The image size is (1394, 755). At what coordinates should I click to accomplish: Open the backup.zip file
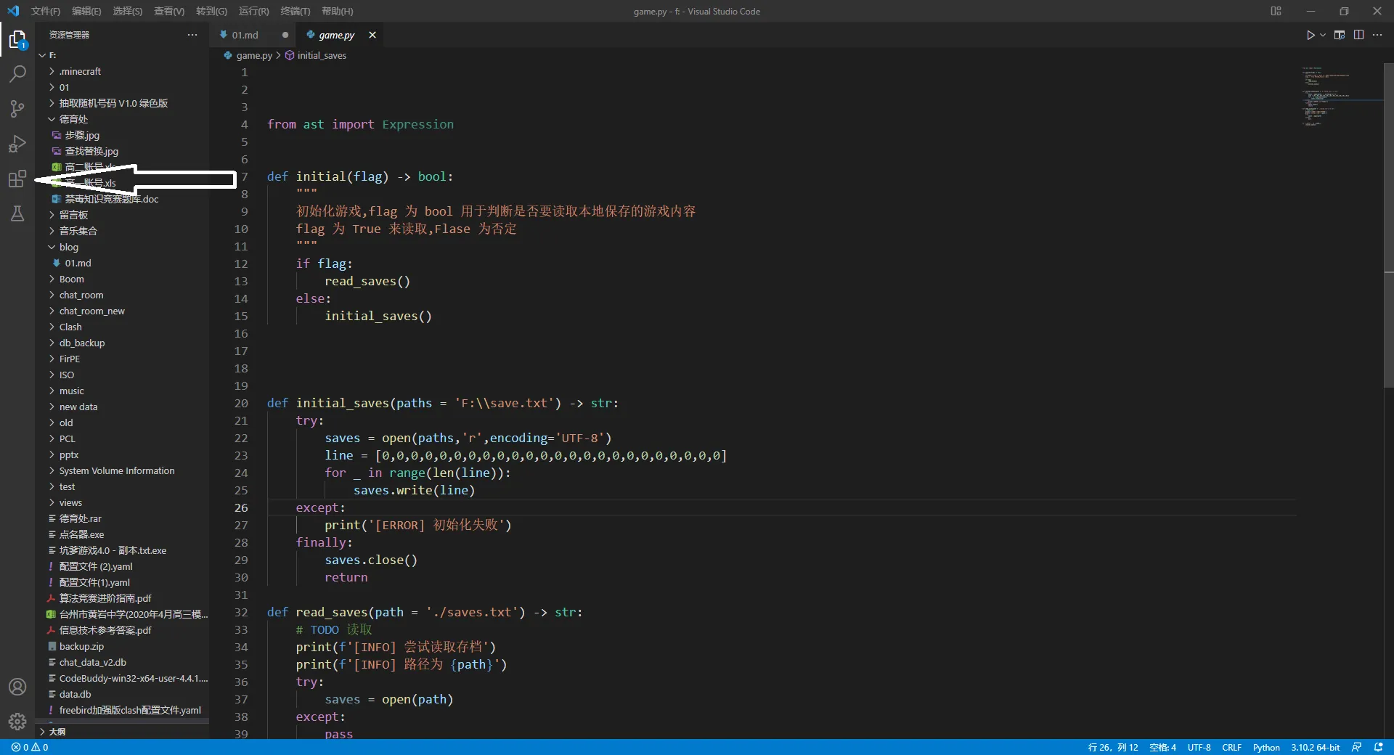pyautogui.click(x=122, y=646)
